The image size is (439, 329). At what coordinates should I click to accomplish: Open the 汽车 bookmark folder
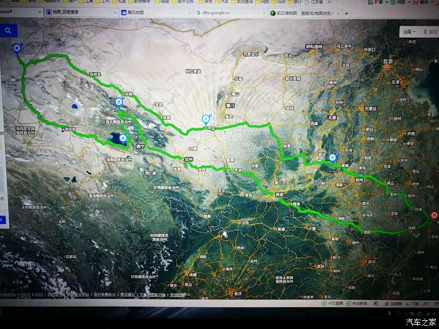(x=222, y=1)
